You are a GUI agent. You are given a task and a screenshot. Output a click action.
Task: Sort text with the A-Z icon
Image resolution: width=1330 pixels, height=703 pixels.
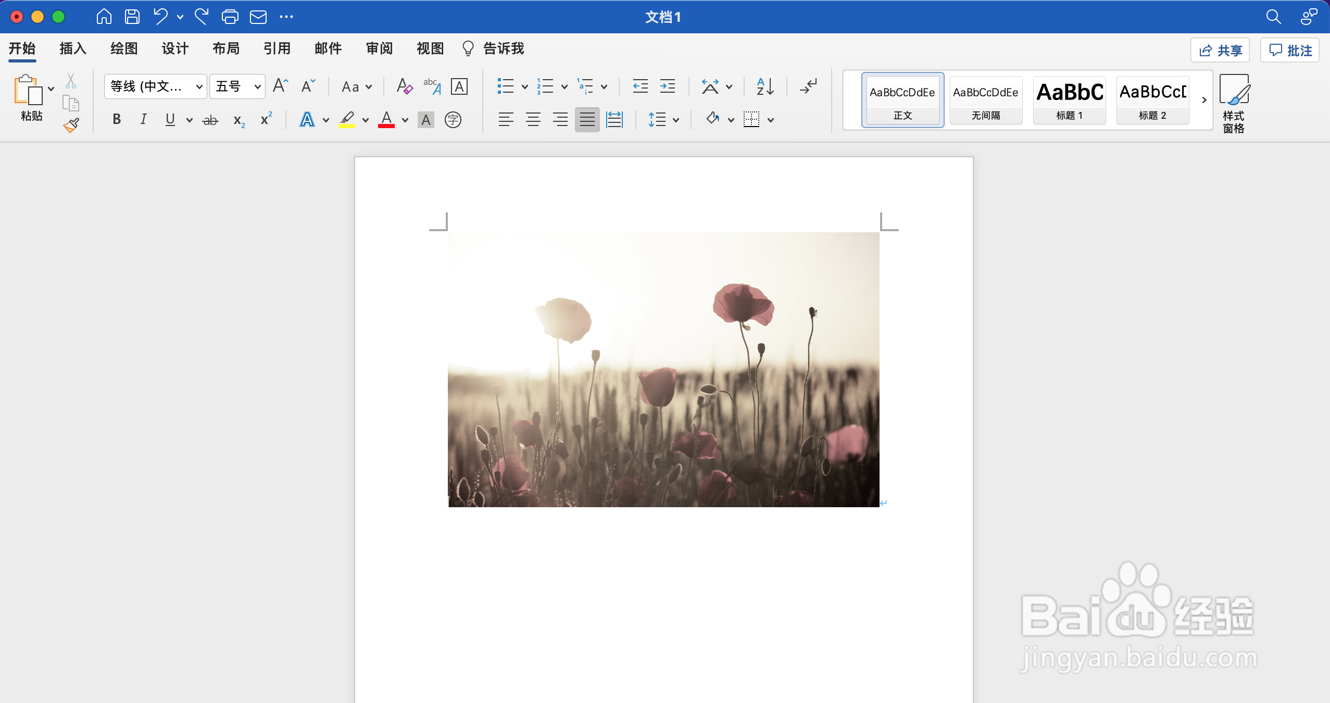(x=765, y=86)
